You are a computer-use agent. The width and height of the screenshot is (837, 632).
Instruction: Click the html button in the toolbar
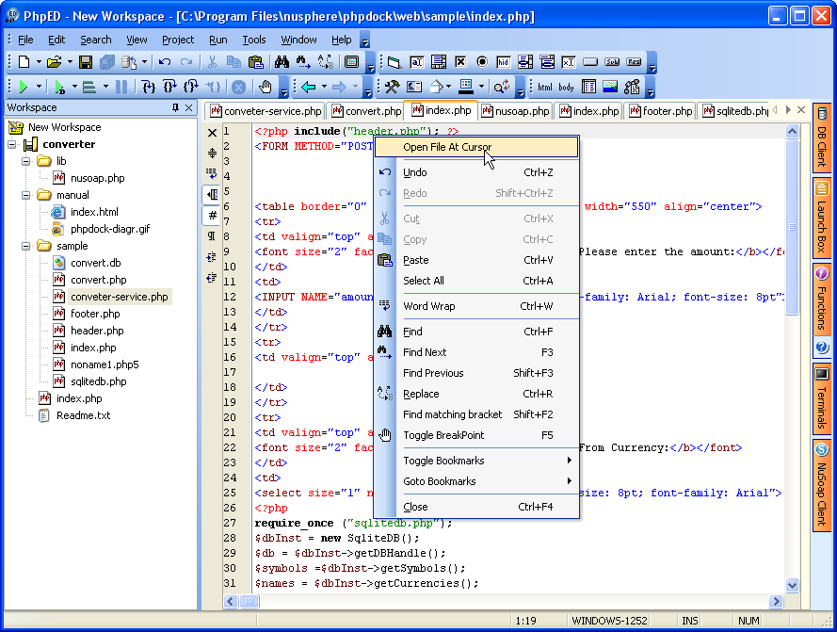[x=544, y=87]
